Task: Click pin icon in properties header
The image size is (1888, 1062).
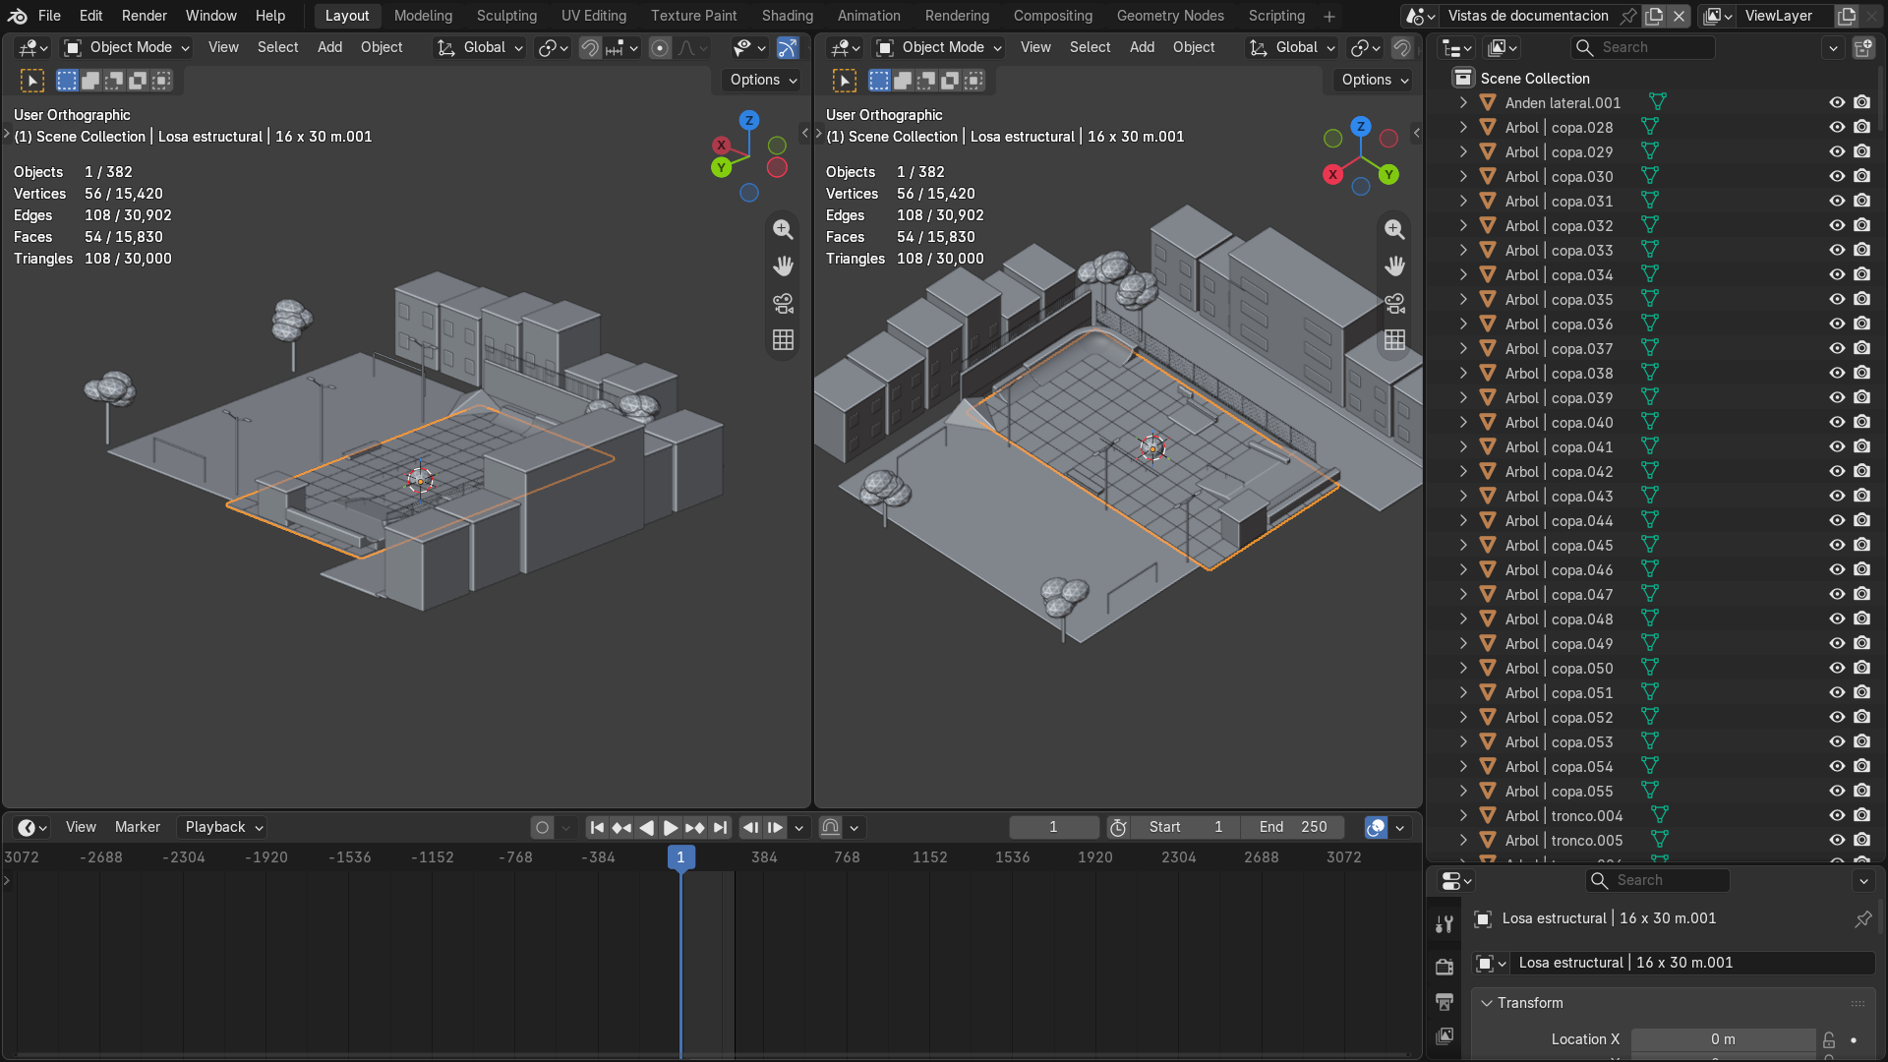Action: tap(1862, 918)
